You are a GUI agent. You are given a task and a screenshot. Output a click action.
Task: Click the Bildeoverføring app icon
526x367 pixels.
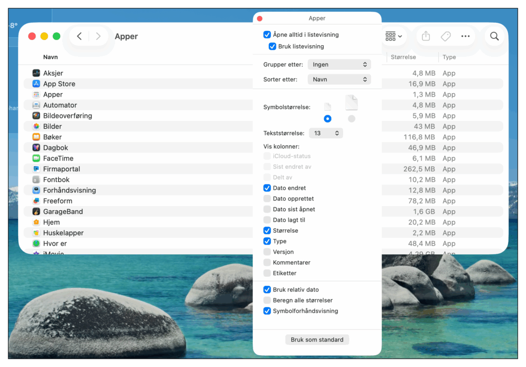36,116
